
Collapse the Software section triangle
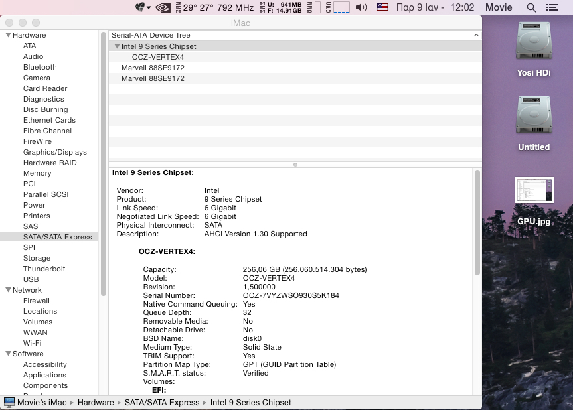click(8, 353)
